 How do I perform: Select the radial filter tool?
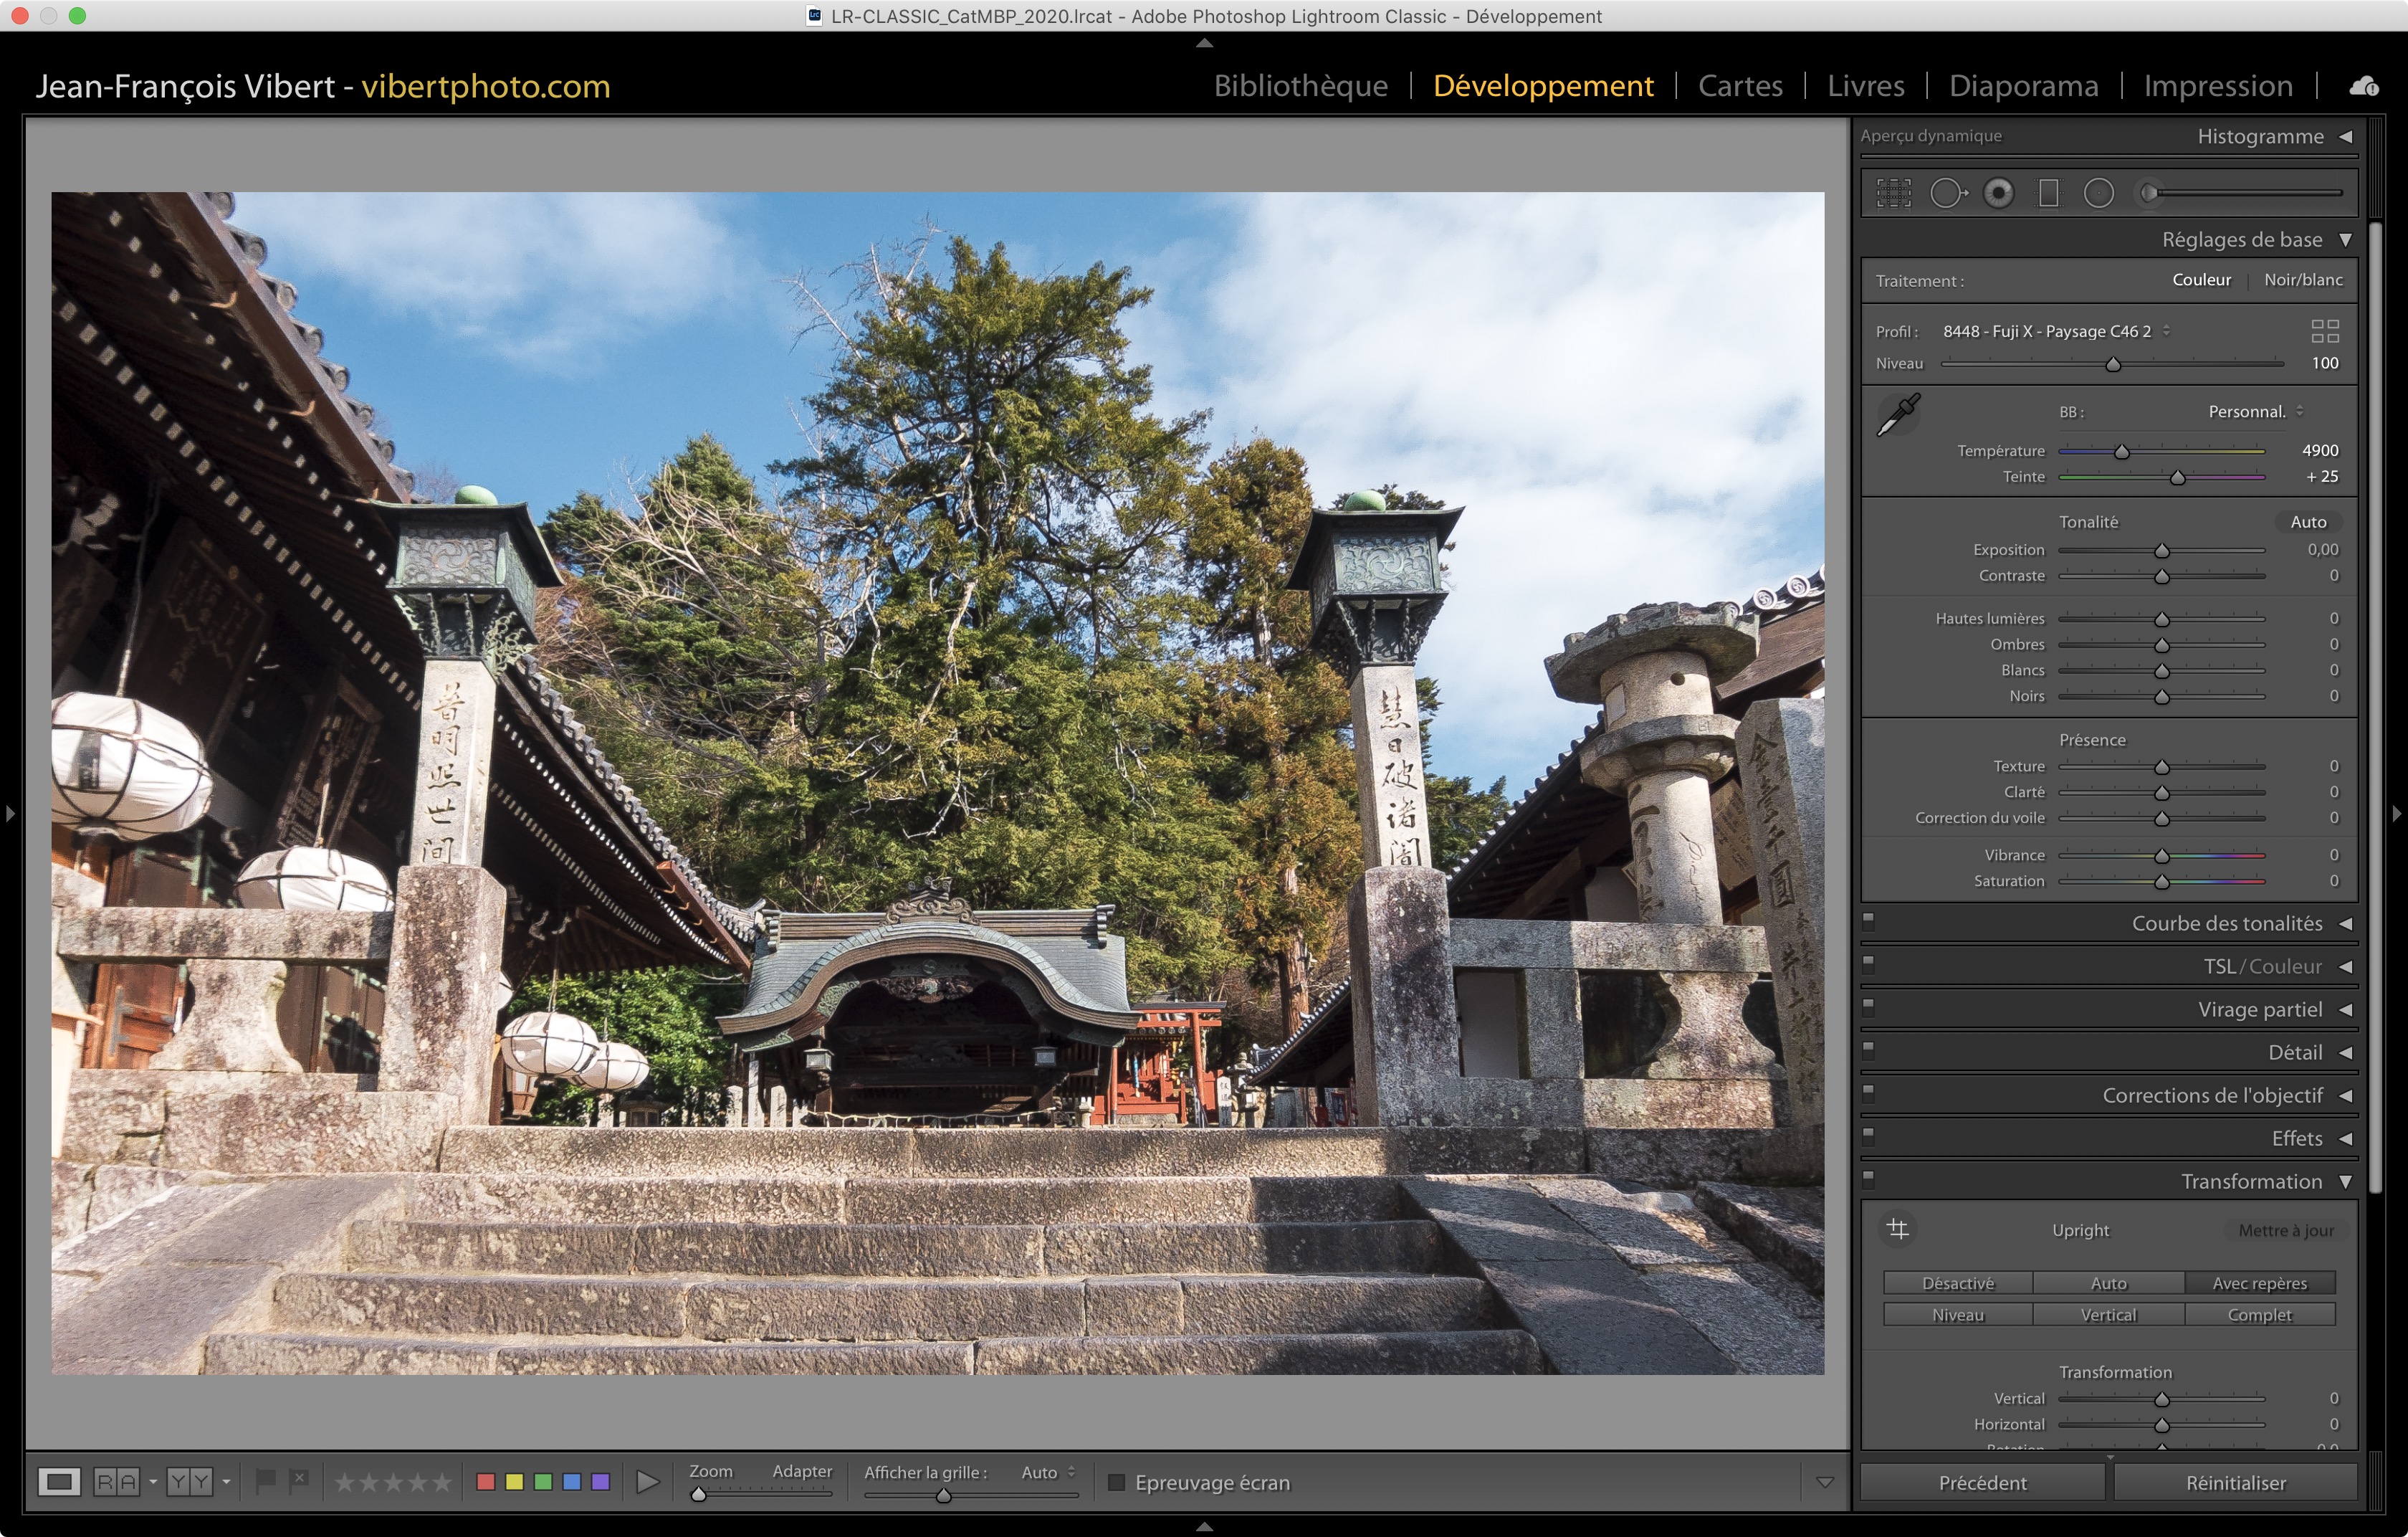2098,193
